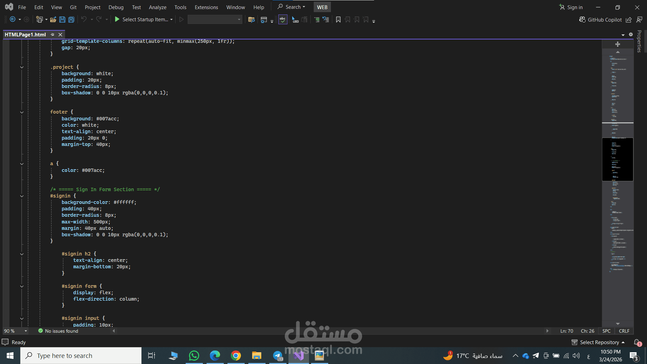Open the Select Startup Item dropdown
Viewport: 647px width, 364px height.
pos(172,20)
